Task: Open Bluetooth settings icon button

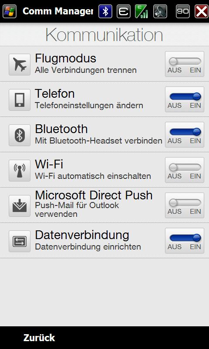Action: tap(20, 135)
